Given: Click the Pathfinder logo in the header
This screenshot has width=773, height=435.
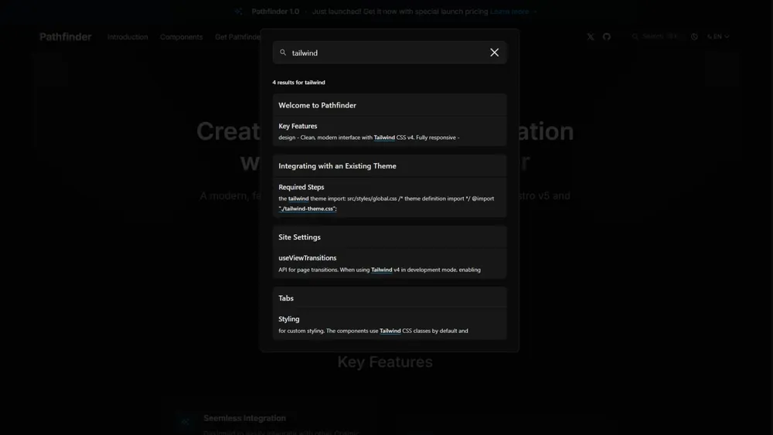Looking at the screenshot, I should coord(66,37).
